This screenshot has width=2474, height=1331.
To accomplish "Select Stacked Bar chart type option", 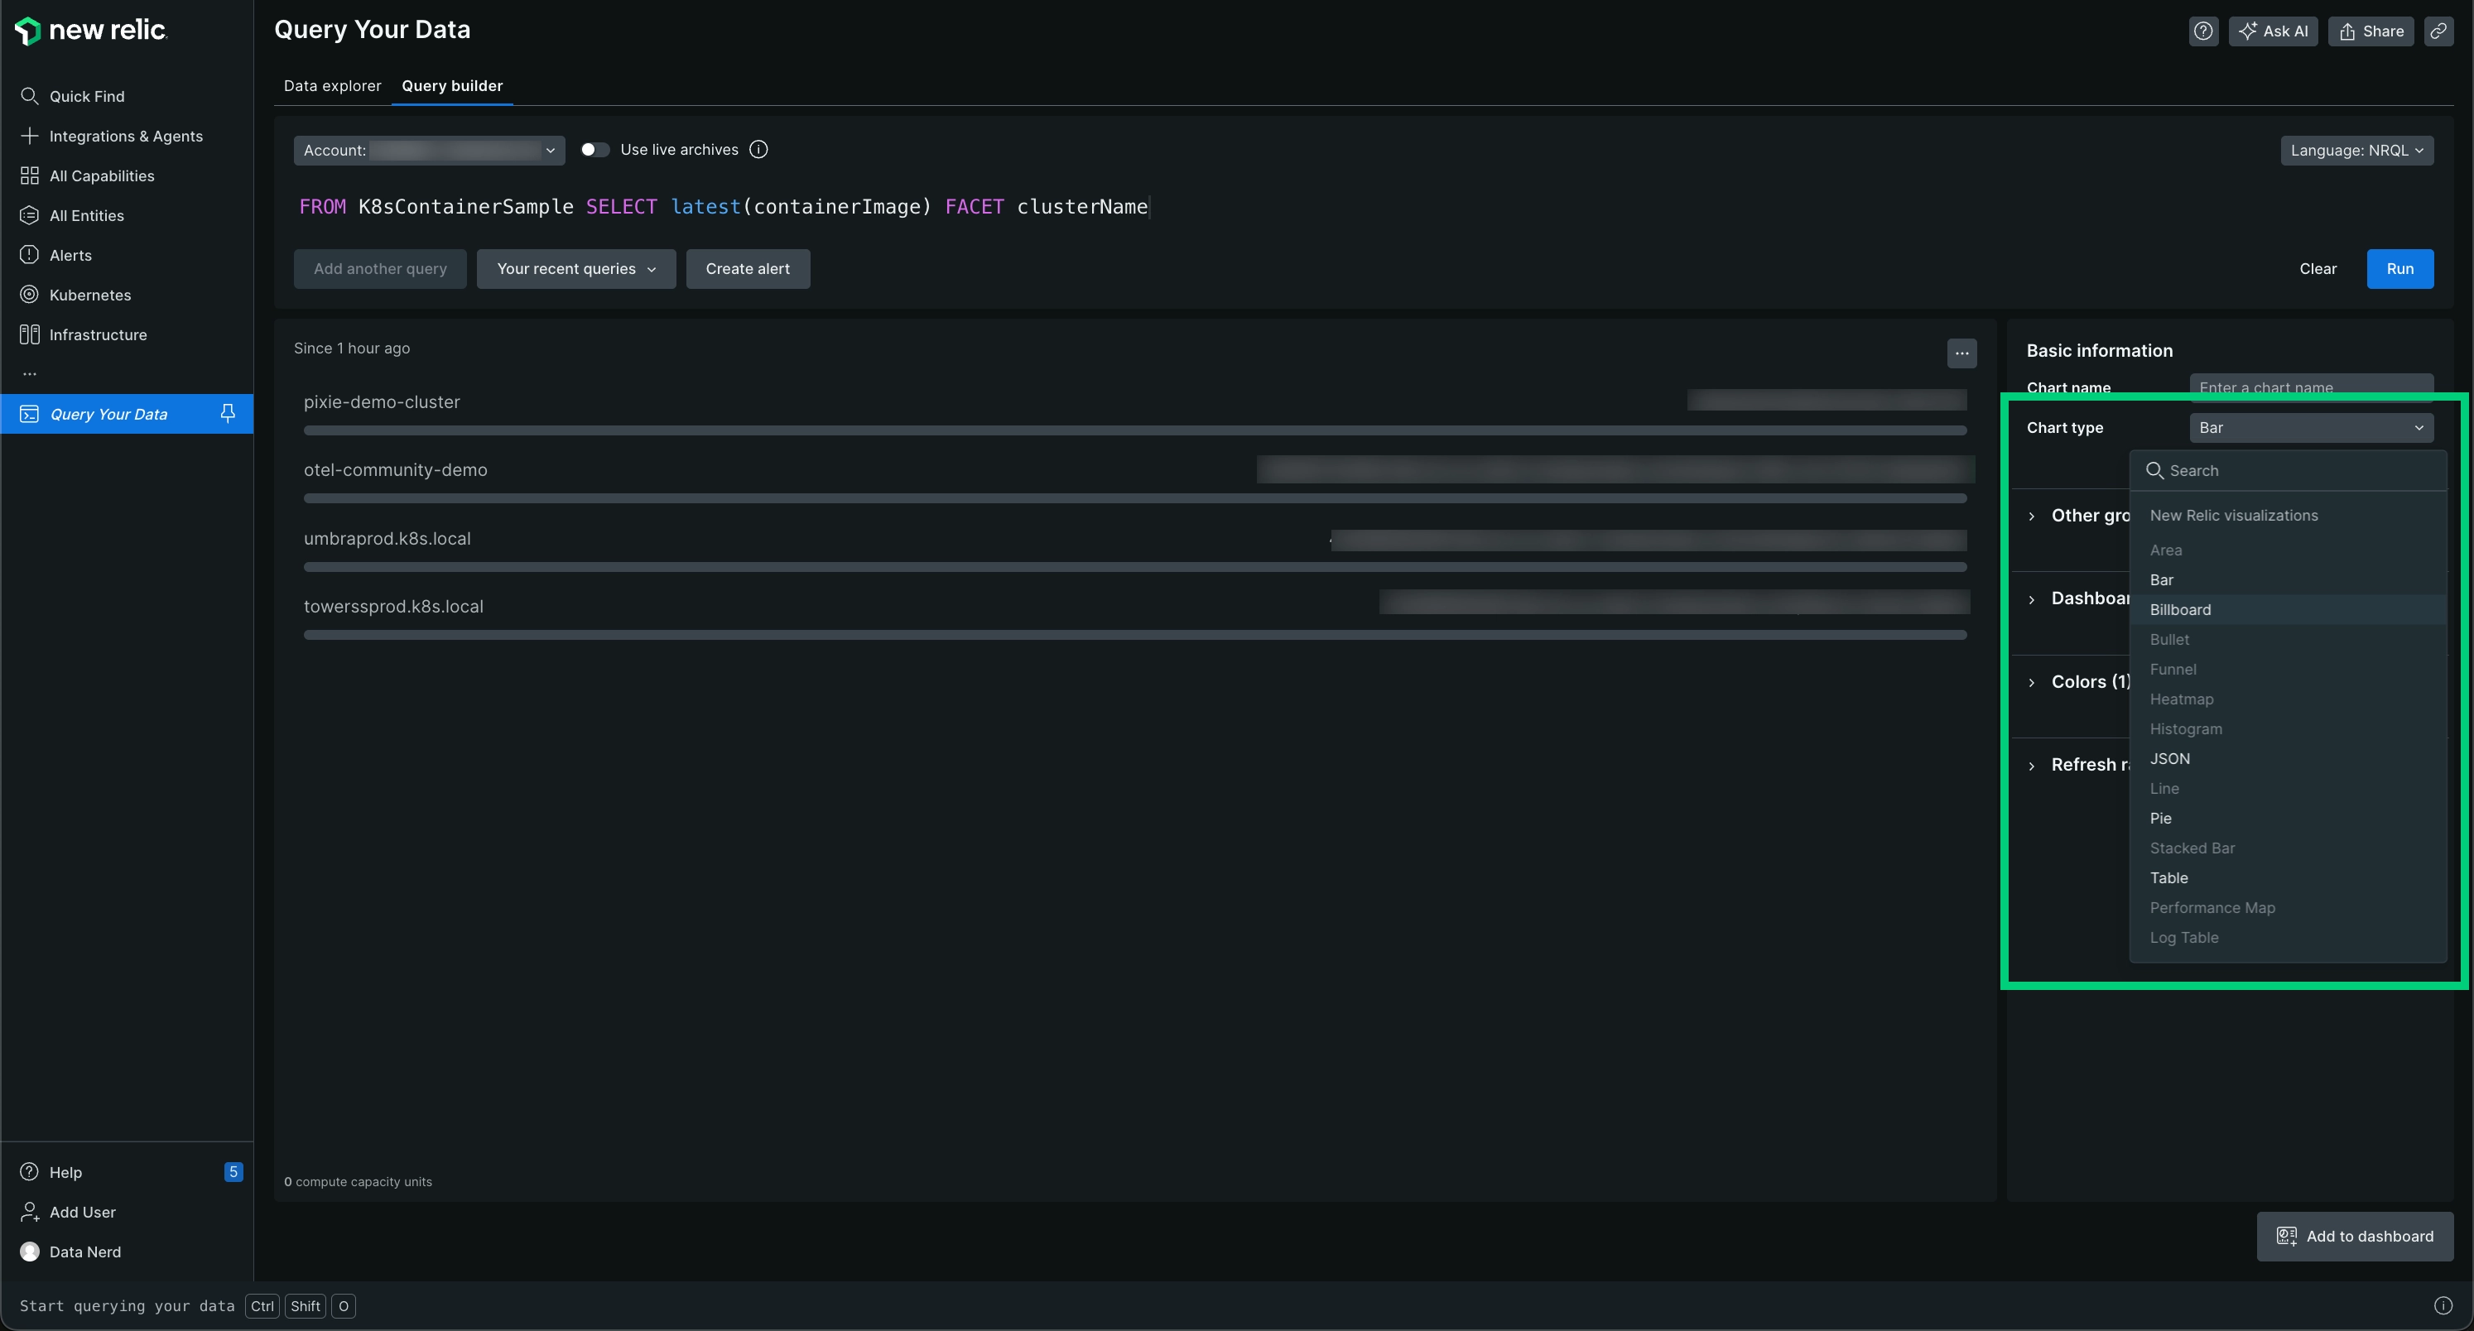I will pos(2288,848).
